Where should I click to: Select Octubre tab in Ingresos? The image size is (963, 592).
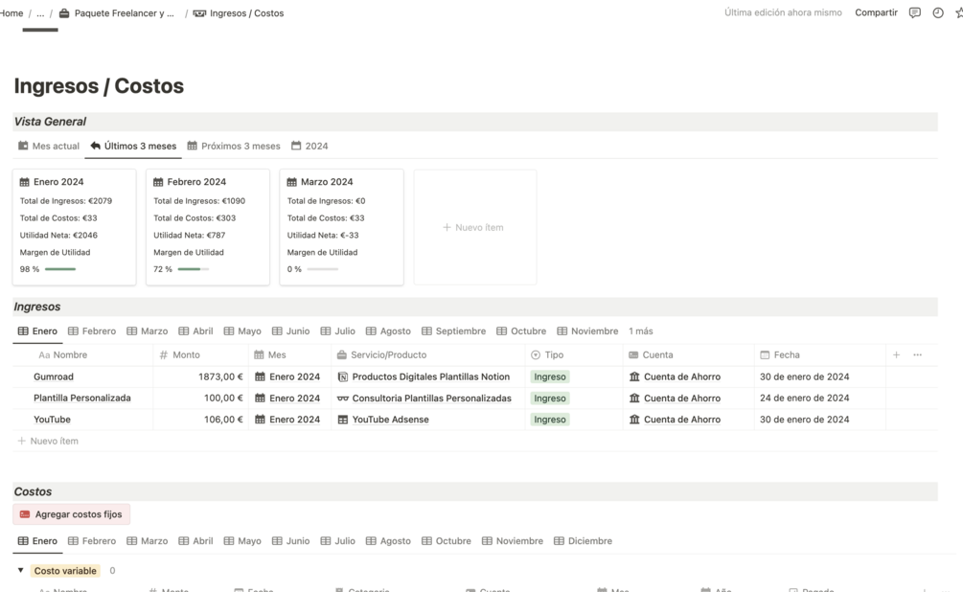[521, 331]
